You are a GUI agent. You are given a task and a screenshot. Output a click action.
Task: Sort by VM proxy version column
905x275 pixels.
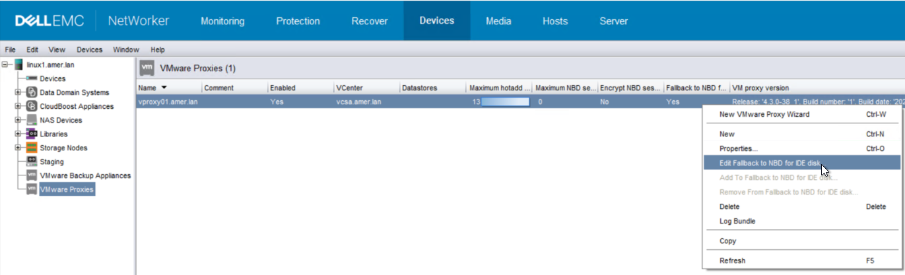[x=817, y=88]
